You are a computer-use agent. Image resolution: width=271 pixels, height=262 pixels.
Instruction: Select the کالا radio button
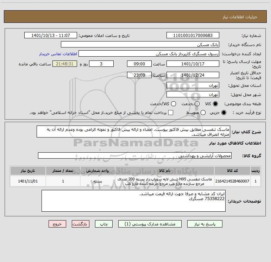pyautogui.click(x=215, y=104)
